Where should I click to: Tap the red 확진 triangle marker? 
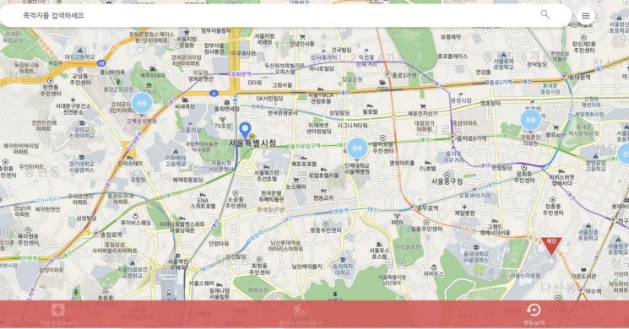(551, 245)
